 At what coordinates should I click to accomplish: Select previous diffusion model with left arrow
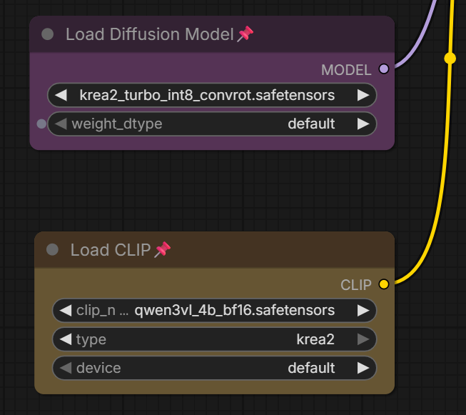coord(61,95)
